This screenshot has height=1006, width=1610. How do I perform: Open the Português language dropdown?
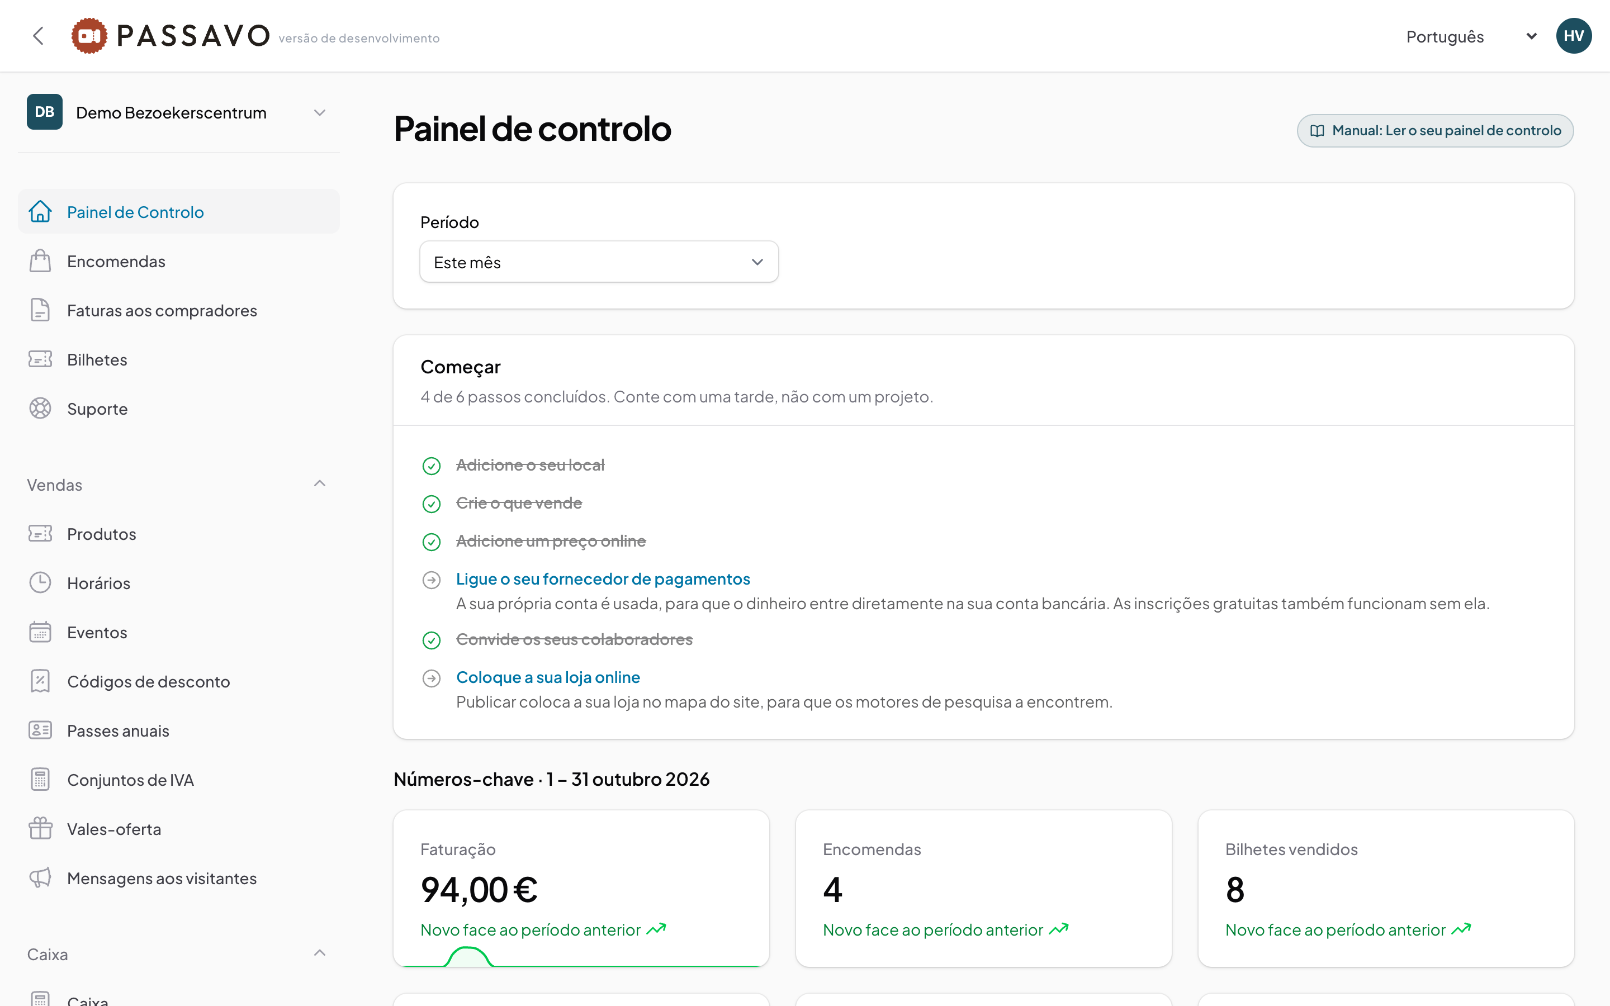pos(1470,36)
